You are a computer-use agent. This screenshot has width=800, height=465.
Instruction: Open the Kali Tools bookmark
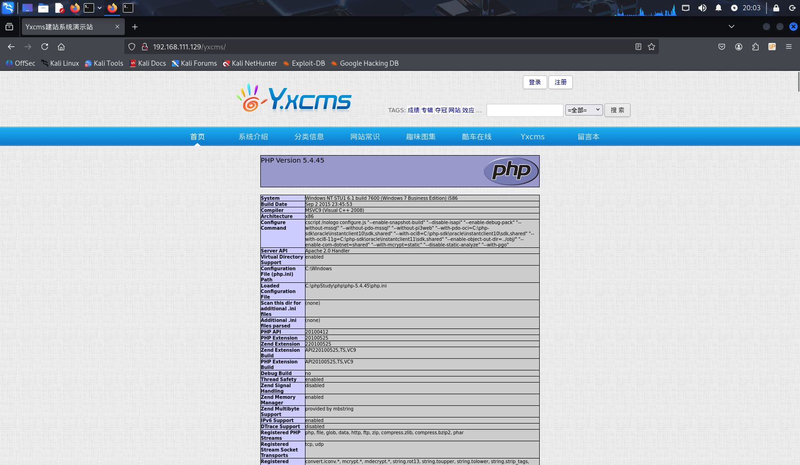click(104, 63)
